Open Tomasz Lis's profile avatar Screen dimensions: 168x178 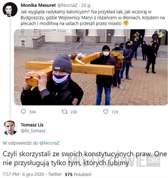point(10,128)
